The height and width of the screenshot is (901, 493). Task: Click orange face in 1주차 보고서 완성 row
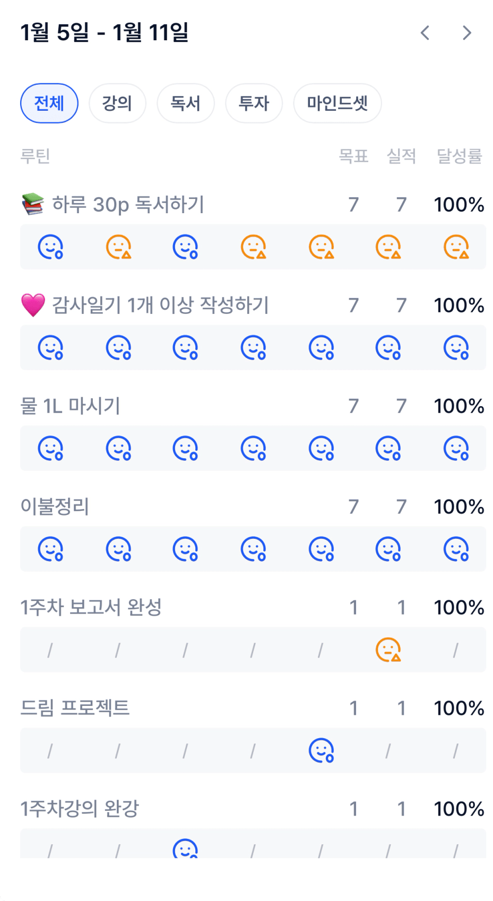click(388, 650)
